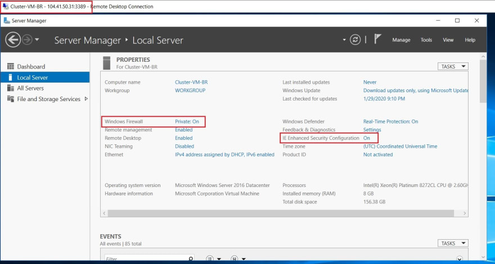Click the computer name Cluster-VM-BR link
Image resolution: width=495 pixels, height=264 pixels.
point(191,82)
